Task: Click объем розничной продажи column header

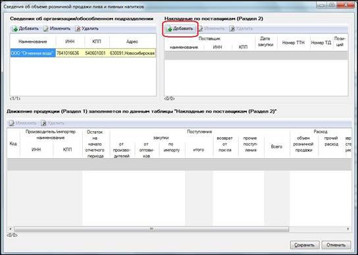Action: click(303, 144)
